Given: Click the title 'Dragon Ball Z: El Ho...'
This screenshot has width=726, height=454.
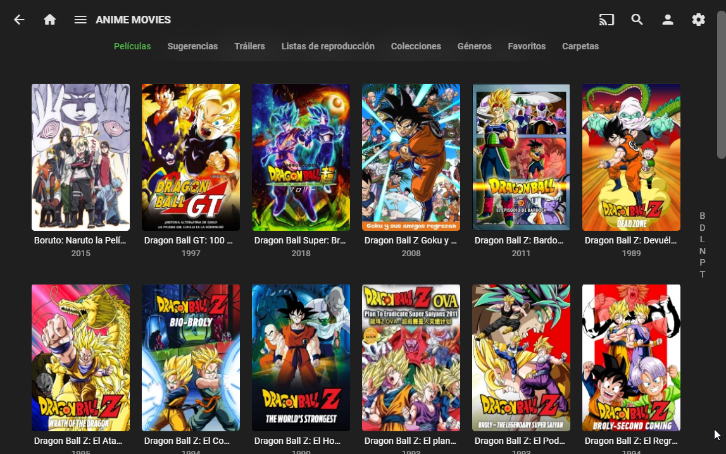Looking at the screenshot, I should [x=297, y=441].
